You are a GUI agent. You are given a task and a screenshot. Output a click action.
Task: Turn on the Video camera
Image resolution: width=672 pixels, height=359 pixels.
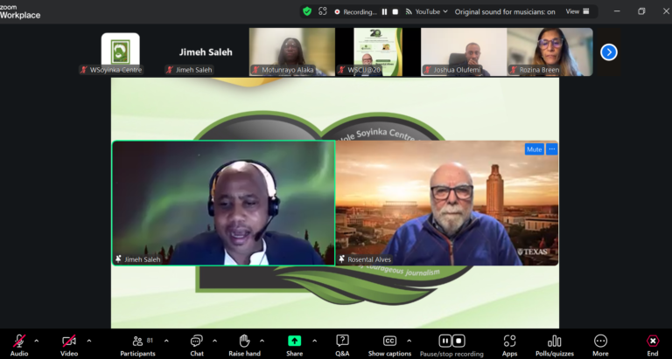pyautogui.click(x=69, y=345)
